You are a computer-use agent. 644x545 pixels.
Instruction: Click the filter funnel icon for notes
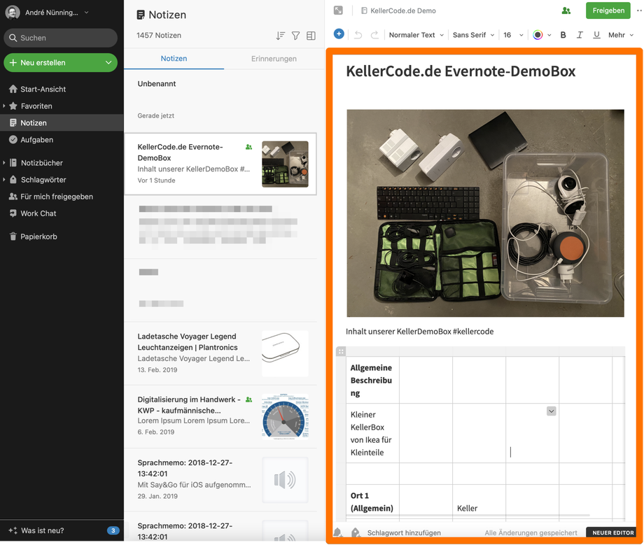pyautogui.click(x=295, y=36)
